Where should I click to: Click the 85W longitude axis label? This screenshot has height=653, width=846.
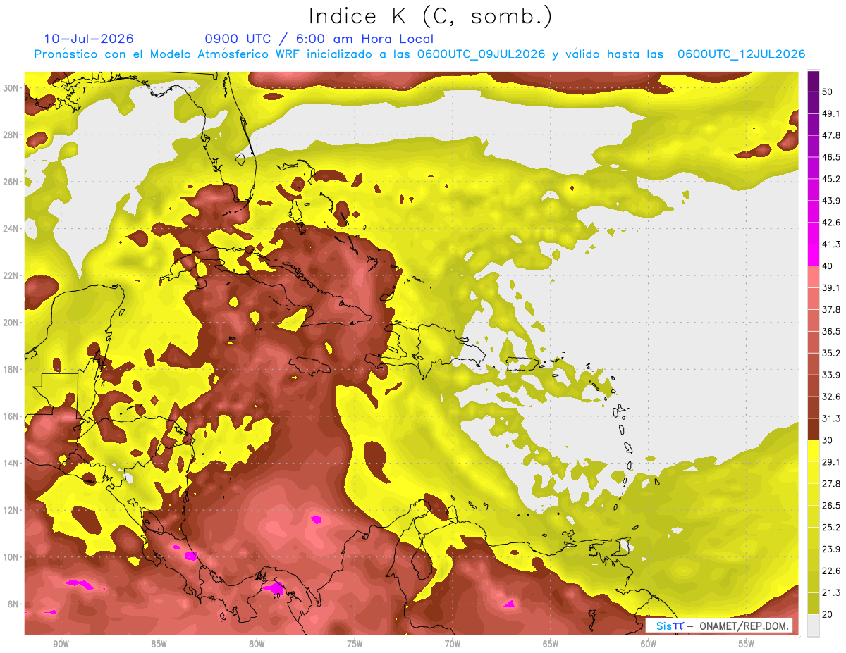click(159, 644)
